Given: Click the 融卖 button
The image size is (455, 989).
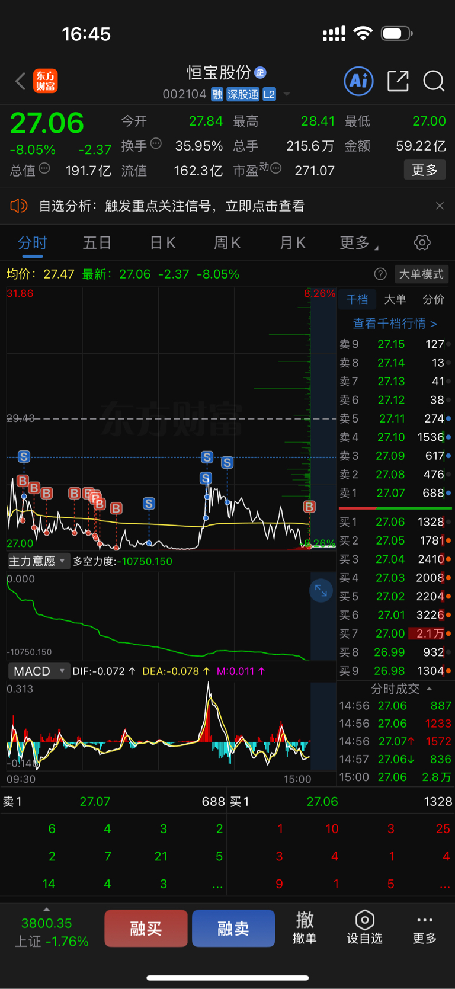Looking at the screenshot, I should (x=233, y=928).
